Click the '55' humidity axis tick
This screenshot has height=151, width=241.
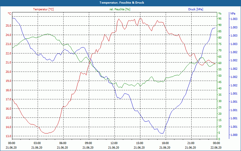pos(220,69)
